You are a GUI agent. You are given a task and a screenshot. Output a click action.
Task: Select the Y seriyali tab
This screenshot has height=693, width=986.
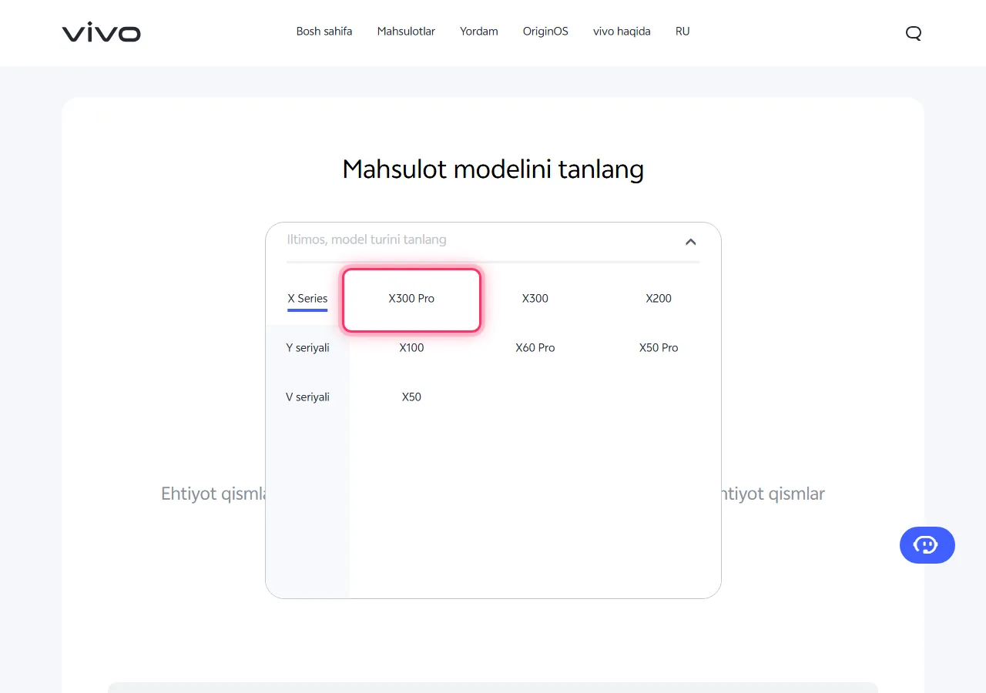[x=307, y=348]
